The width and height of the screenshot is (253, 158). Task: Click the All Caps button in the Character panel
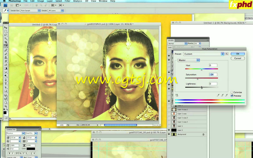[x=17, y=153]
